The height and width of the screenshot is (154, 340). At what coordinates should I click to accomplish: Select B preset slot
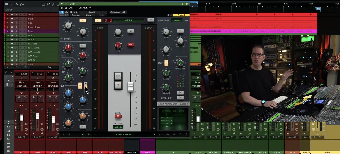pyautogui.click(x=89, y=134)
